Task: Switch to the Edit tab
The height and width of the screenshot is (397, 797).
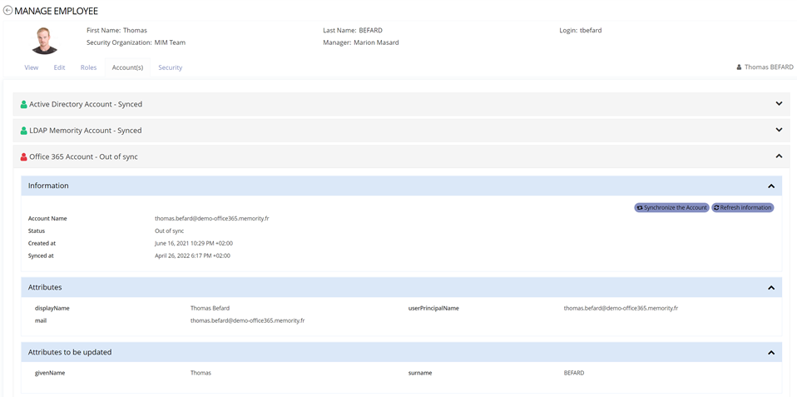Action: click(59, 67)
